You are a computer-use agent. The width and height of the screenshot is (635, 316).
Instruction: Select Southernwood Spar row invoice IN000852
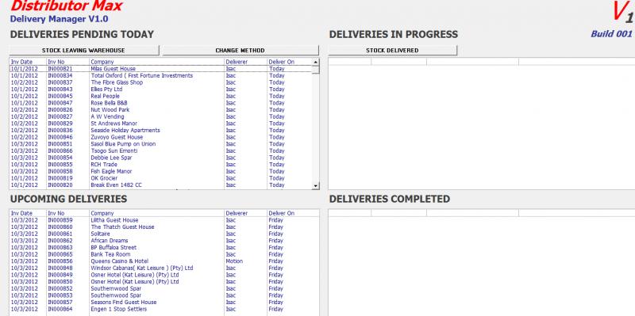(x=164, y=289)
